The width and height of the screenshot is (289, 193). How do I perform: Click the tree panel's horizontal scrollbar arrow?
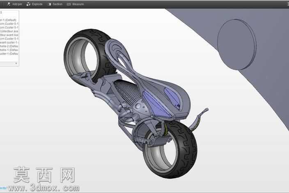(x=16, y=63)
